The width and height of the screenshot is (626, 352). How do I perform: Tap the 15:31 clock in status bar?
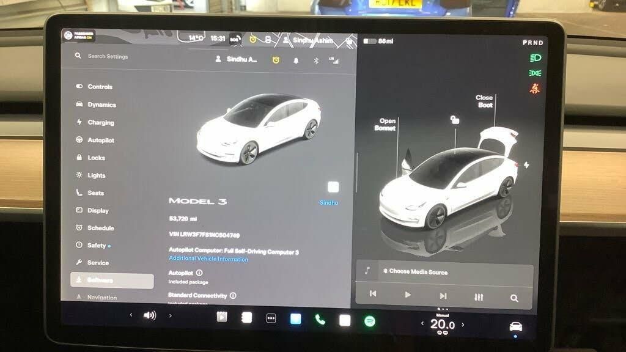(x=218, y=38)
